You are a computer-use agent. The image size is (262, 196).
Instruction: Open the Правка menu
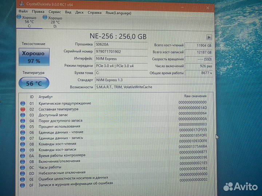(38, 12)
